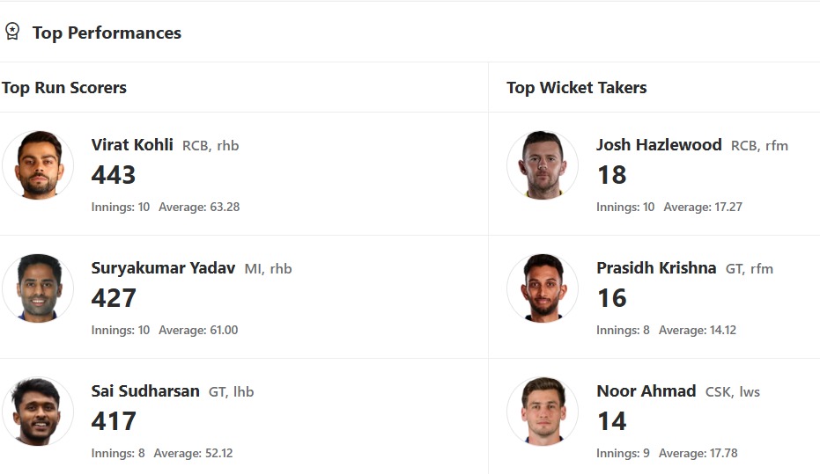Click Suryakumar Yadav's player photo
Viewport: 820px width, 474px height.
tap(38, 288)
